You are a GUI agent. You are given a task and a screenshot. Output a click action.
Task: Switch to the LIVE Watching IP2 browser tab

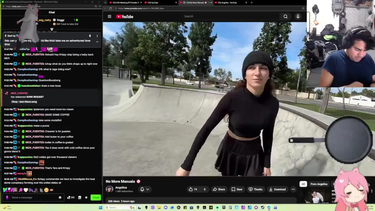pos(126,3)
